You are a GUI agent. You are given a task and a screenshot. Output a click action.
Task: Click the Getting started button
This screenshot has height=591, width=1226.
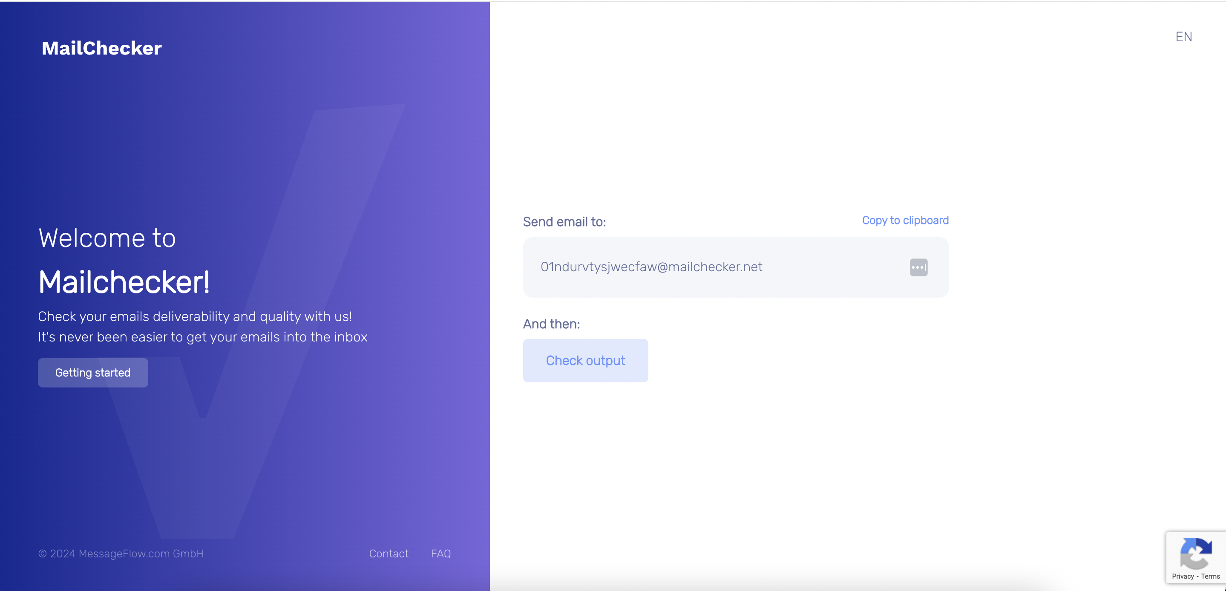pyautogui.click(x=93, y=373)
